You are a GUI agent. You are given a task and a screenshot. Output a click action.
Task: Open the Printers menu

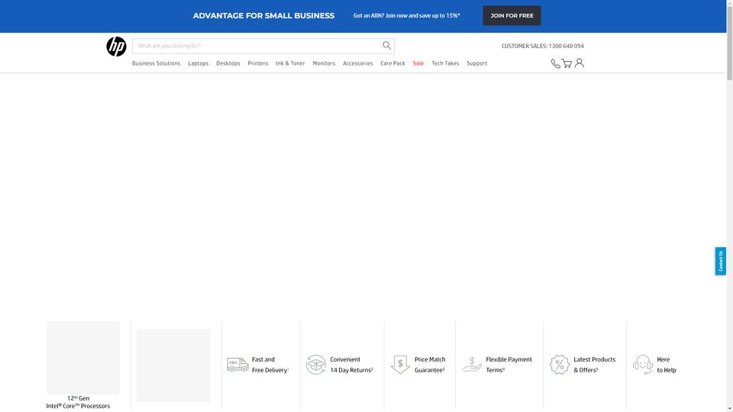point(258,63)
